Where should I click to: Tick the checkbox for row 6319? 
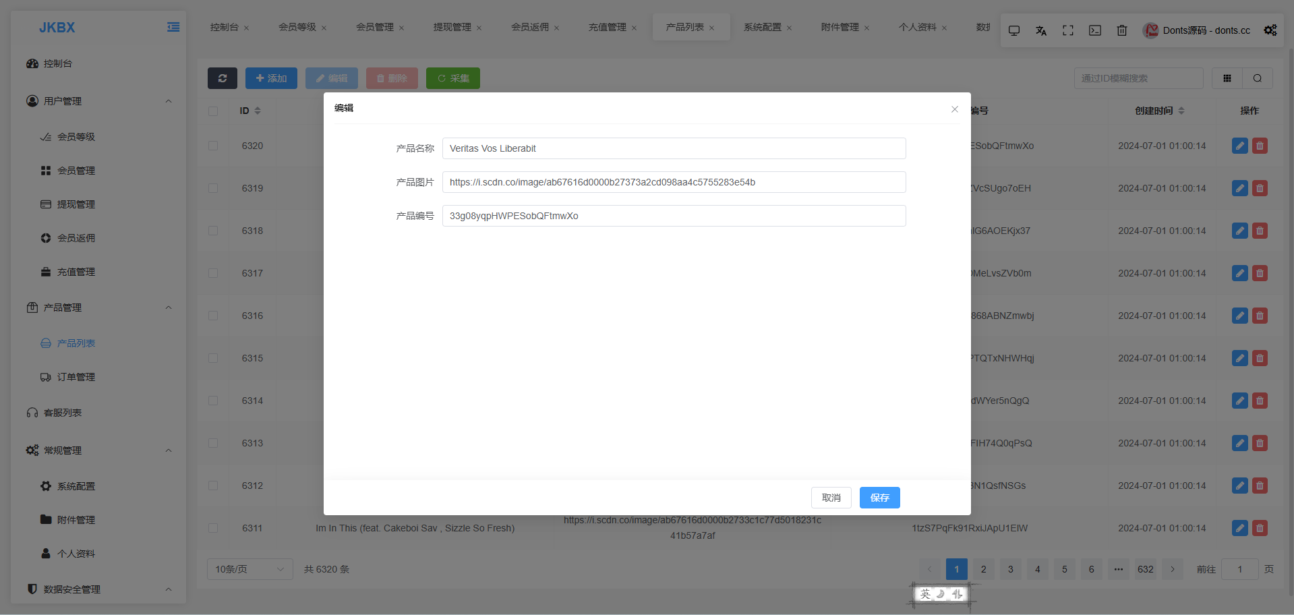coord(213,188)
